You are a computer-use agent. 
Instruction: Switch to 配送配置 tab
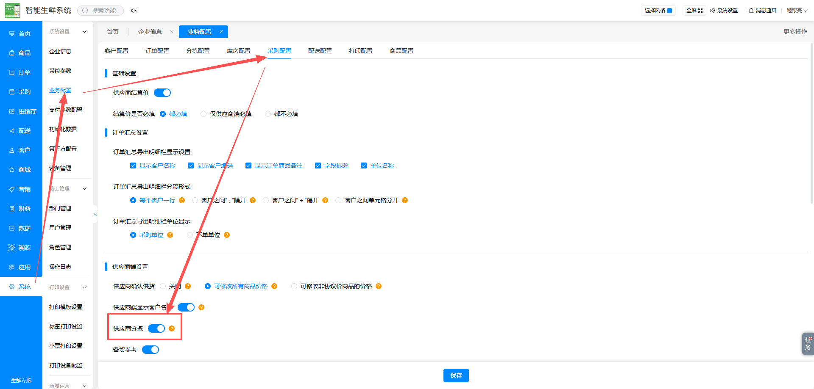tap(320, 51)
